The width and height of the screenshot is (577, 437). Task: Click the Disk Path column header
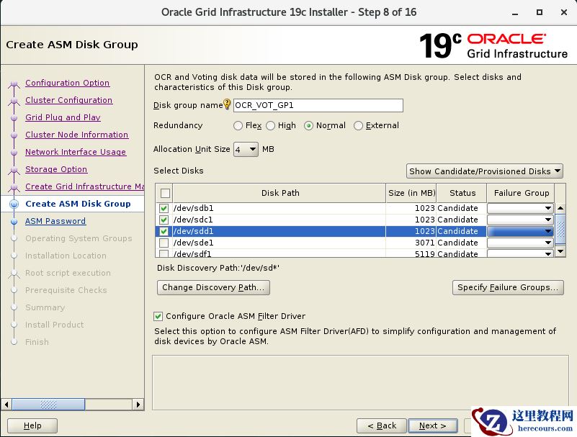pyautogui.click(x=280, y=193)
